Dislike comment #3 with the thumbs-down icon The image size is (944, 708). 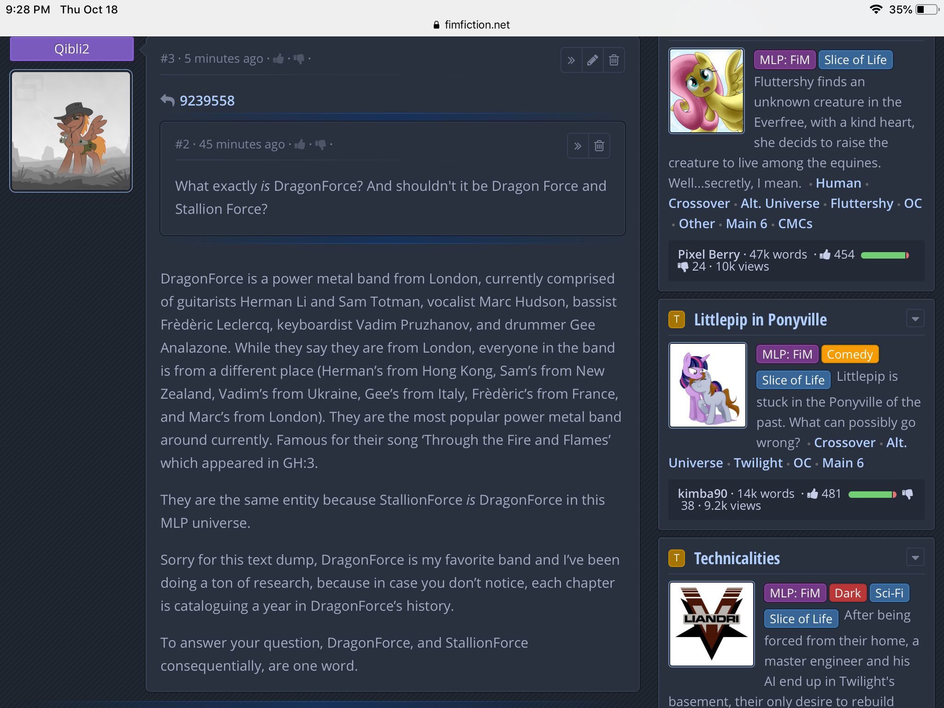point(299,59)
